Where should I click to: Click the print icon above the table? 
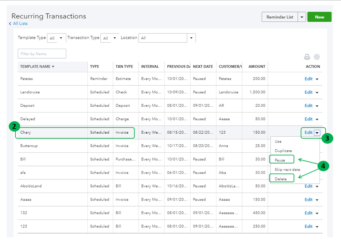tap(307, 57)
